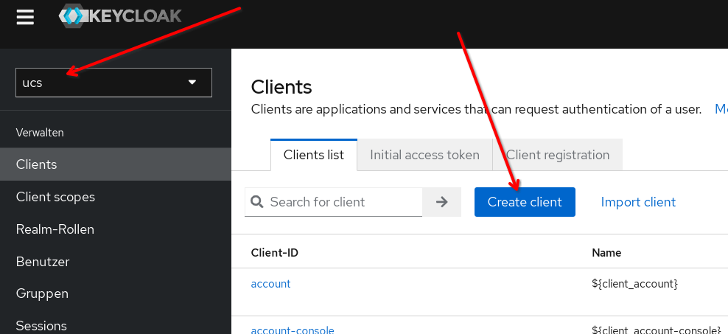Switch to the Clients list tab
The image size is (728, 334).
[314, 155]
